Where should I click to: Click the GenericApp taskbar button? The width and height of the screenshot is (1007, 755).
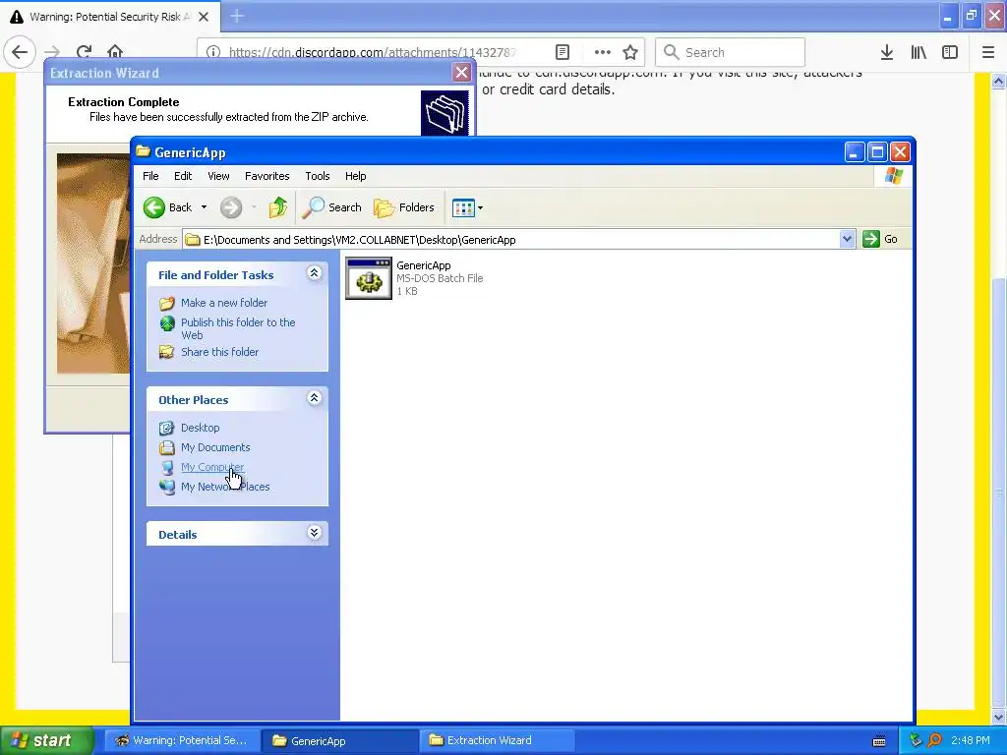[339, 740]
